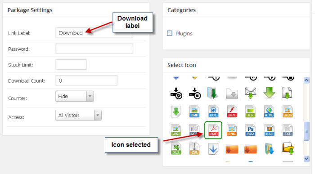Click the Plugins category label

[184, 34]
